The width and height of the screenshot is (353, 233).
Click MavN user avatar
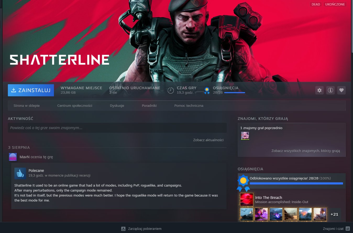[13, 157]
